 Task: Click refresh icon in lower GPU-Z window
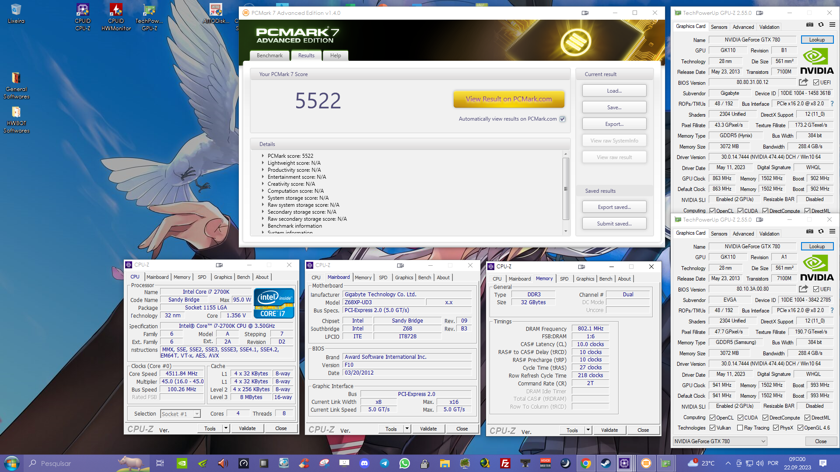pyautogui.click(x=821, y=232)
